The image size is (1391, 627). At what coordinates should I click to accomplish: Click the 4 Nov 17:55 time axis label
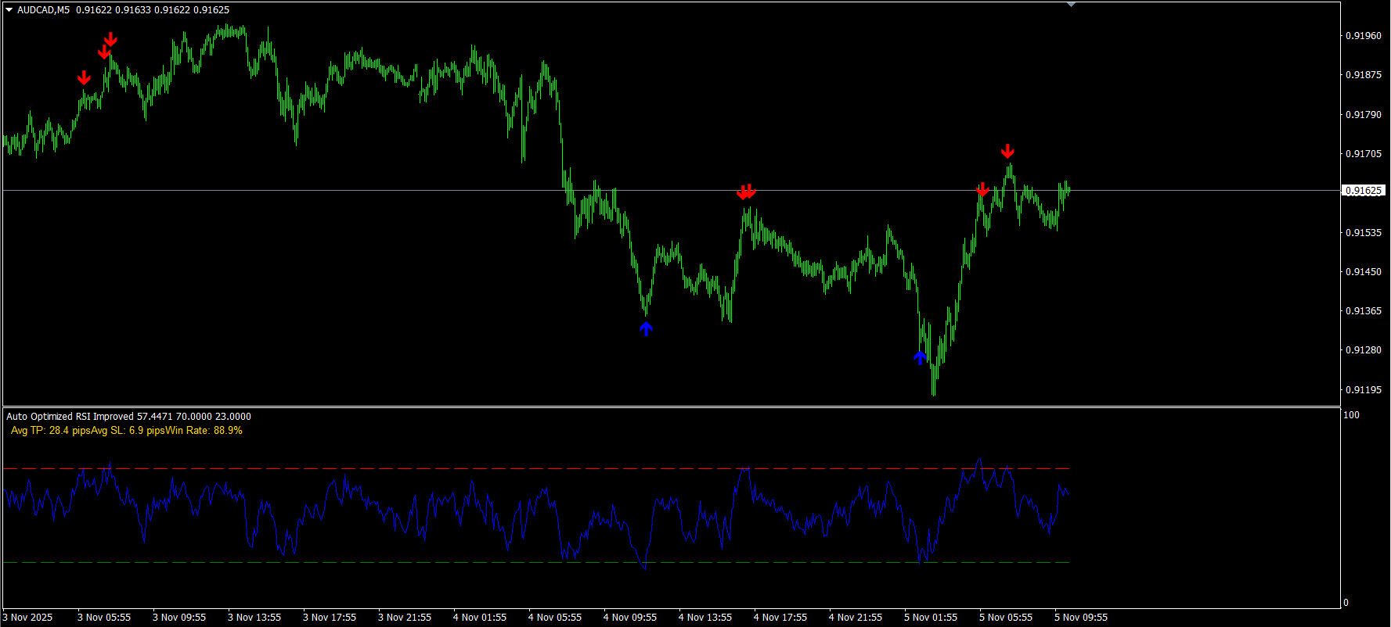pyautogui.click(x=780, y=618)
